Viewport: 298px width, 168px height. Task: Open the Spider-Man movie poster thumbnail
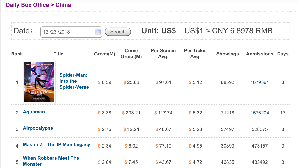(x=39, y=82)
